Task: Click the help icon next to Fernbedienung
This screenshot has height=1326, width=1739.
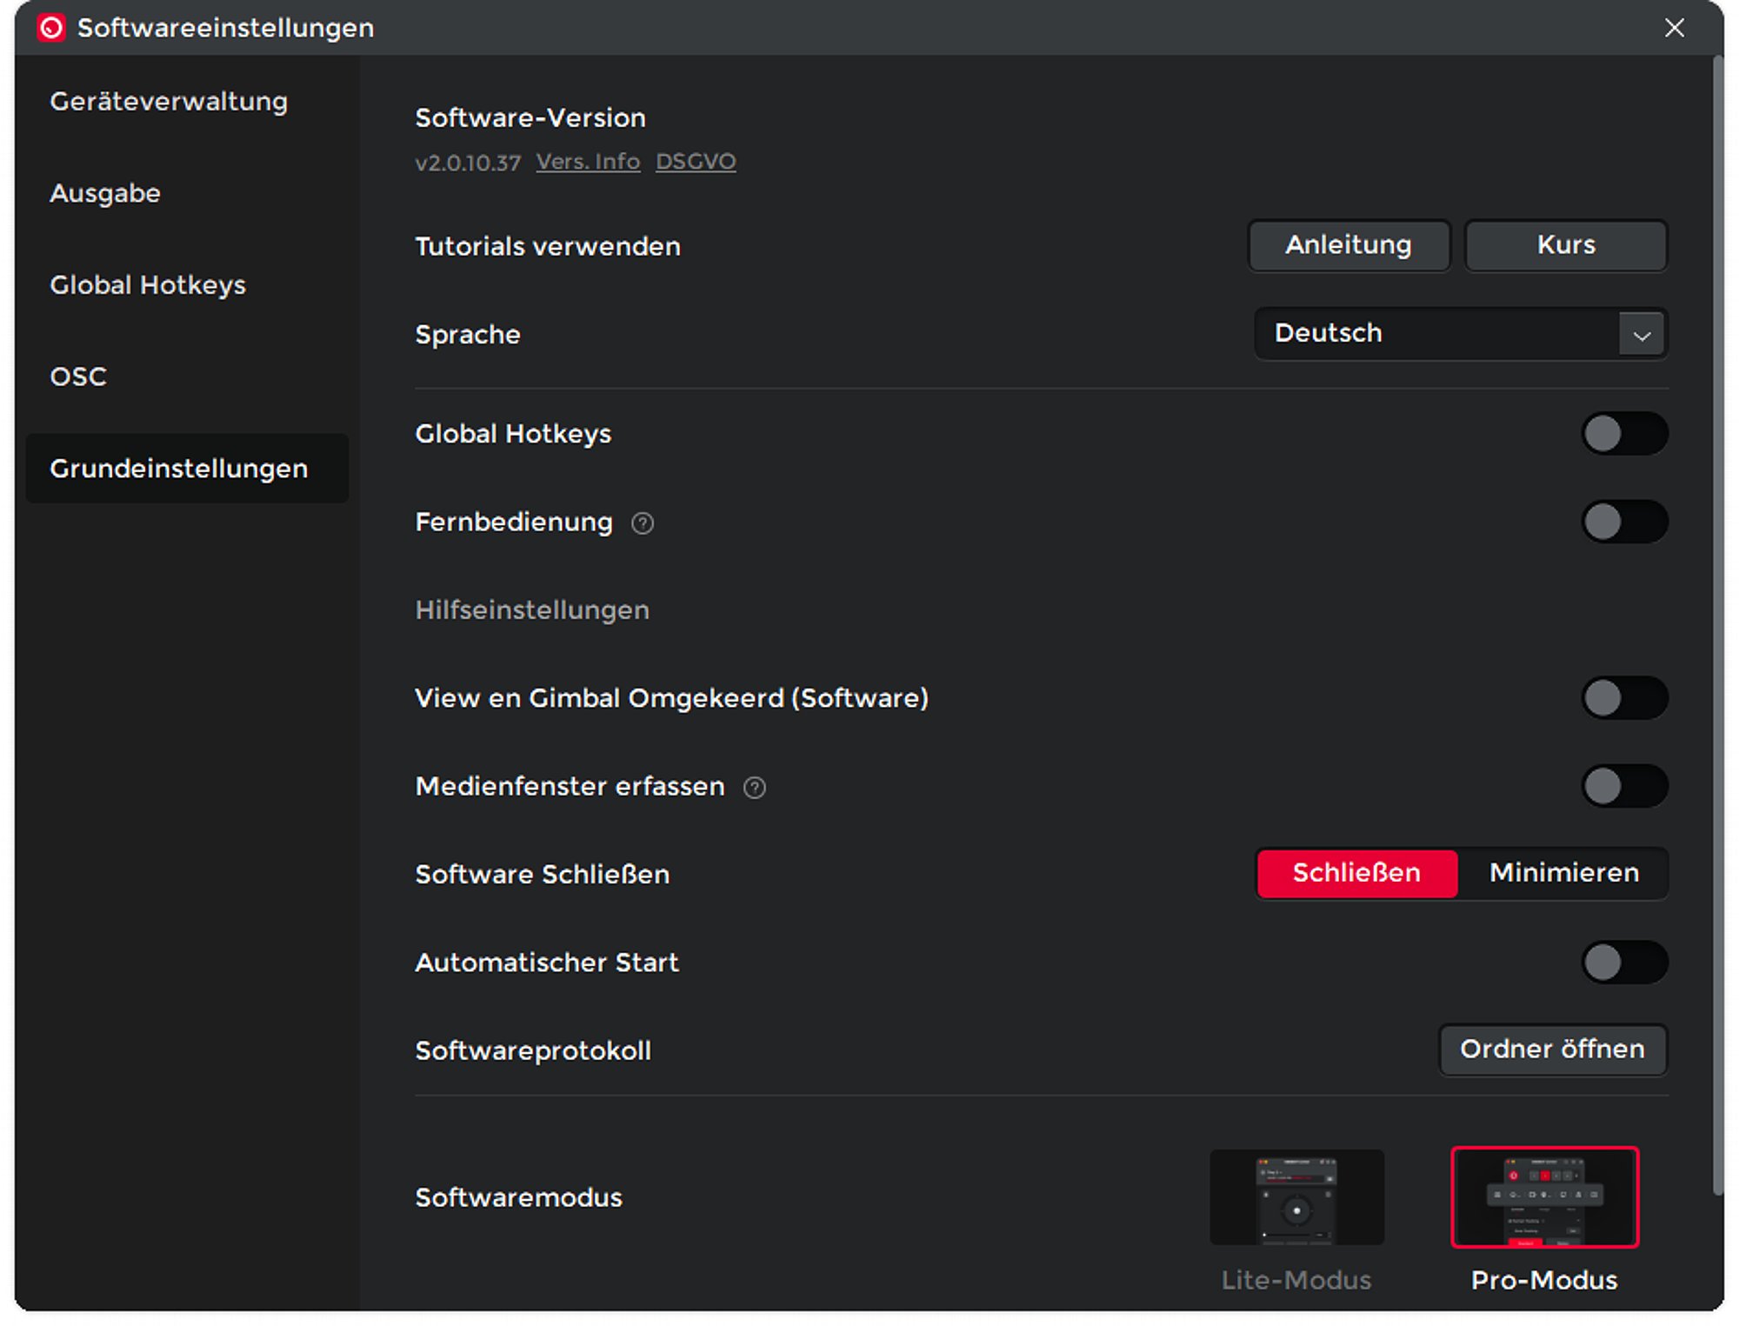Action: [x=642, y=523]
